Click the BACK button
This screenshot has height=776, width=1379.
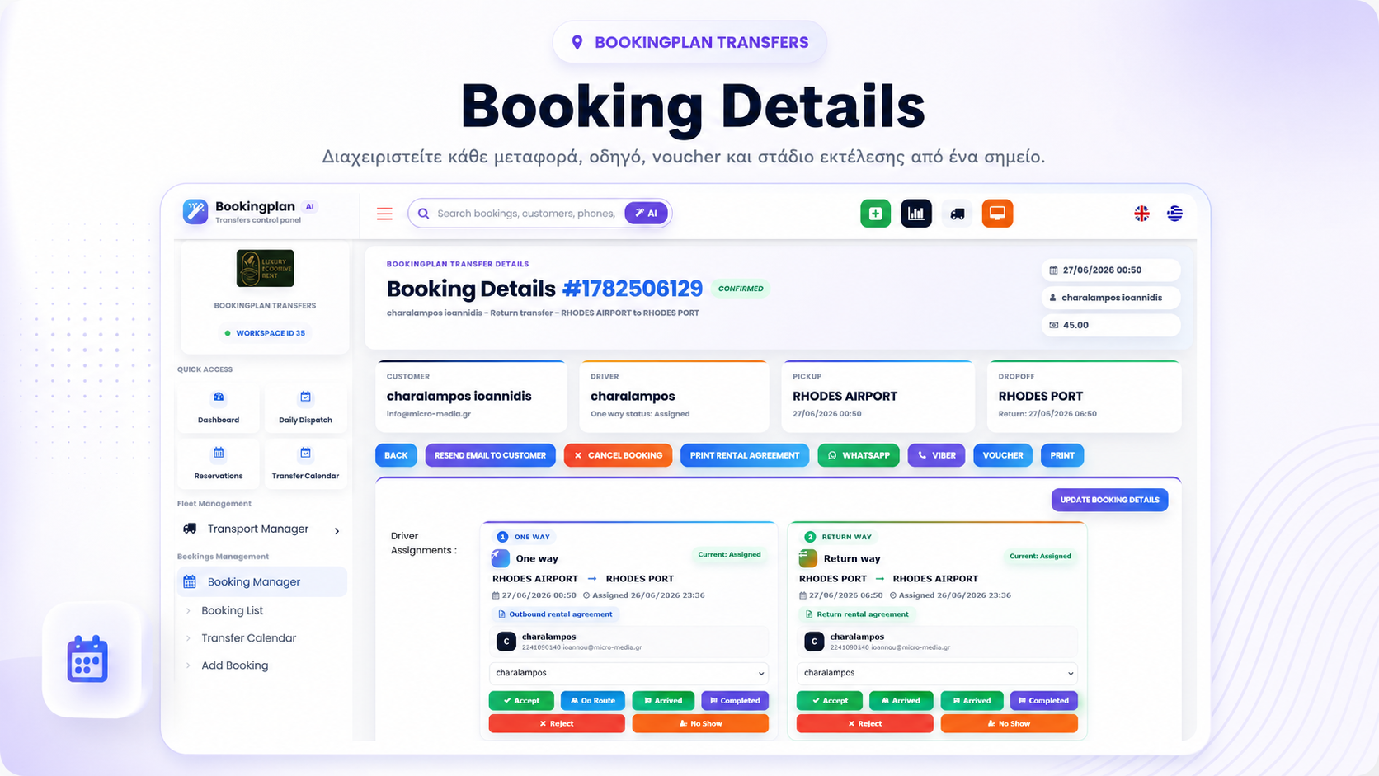pos(396,455)
